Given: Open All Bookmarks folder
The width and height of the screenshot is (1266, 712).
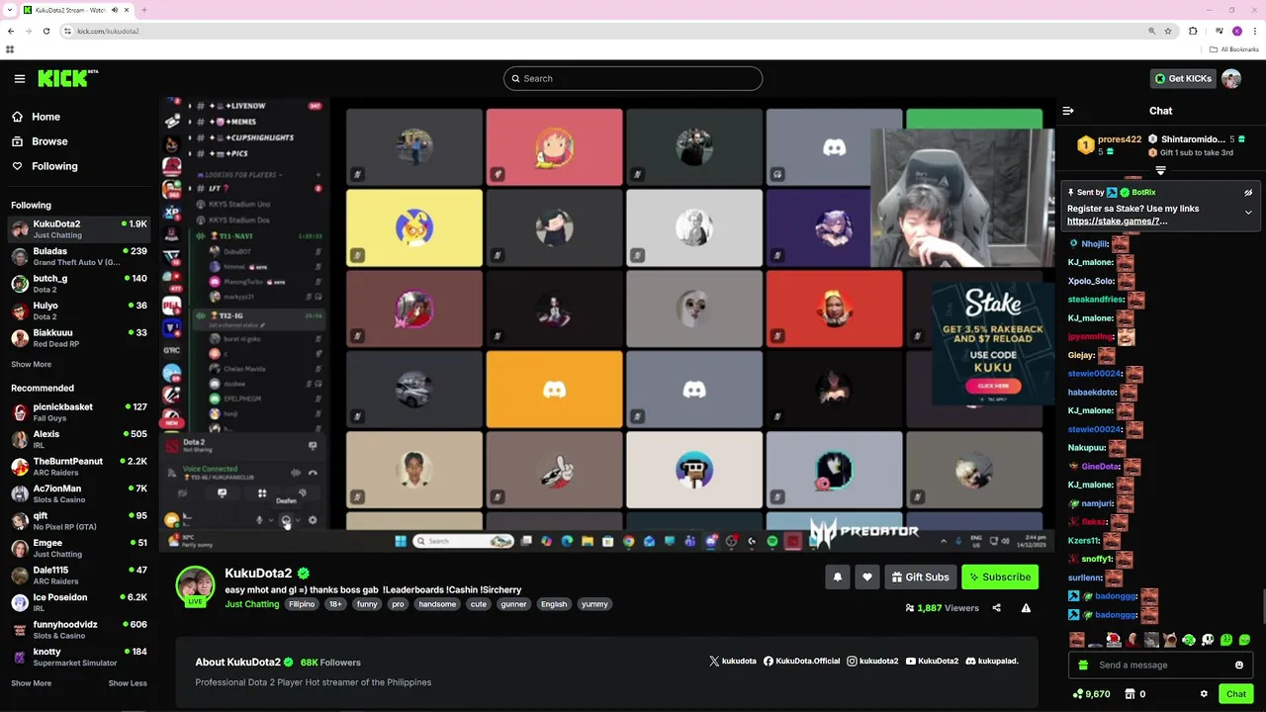Looking at the screenshot, I should point(1234,49).
